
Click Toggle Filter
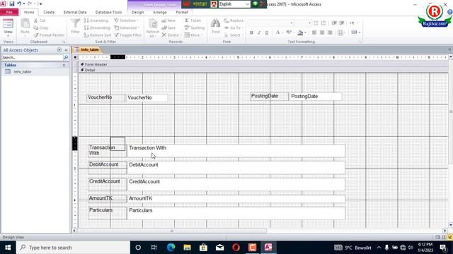[x=128, y=35]
